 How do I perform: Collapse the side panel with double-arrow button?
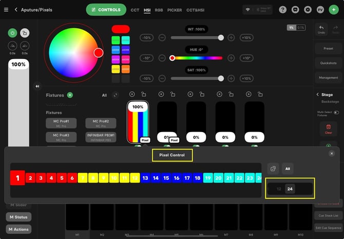(x=37, y=86)
